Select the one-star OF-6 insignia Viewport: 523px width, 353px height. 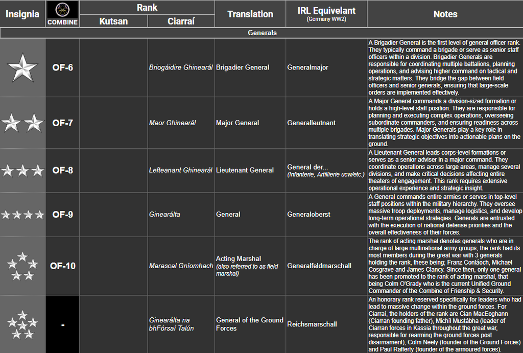[x=22, y=68]
